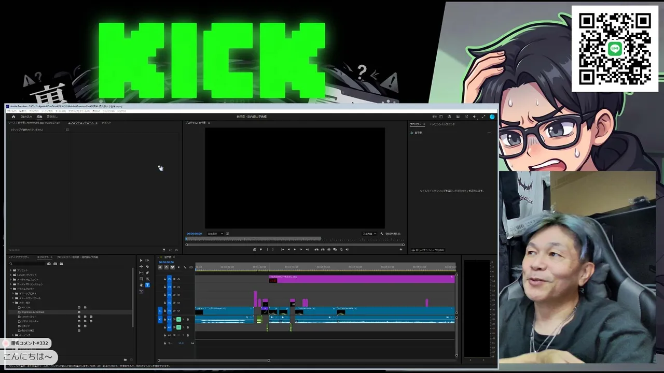Export frame with the camera icon

pos(329,249)
